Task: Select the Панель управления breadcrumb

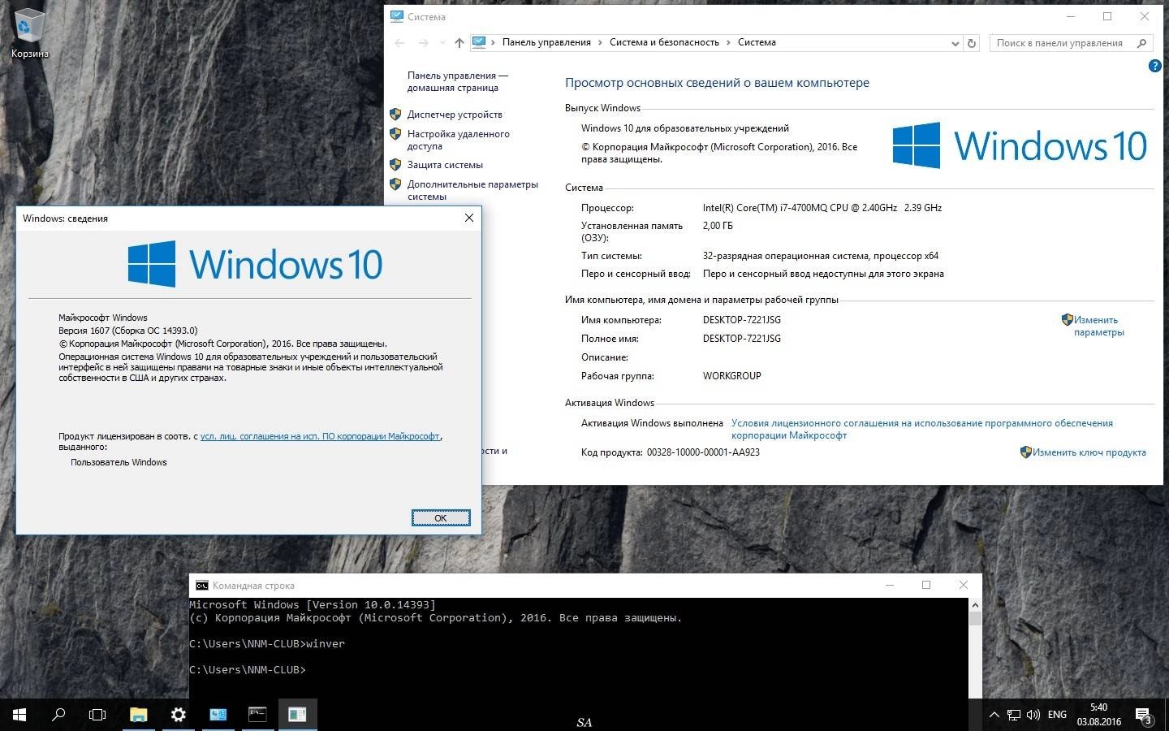Action: click(x=546, y=42)
